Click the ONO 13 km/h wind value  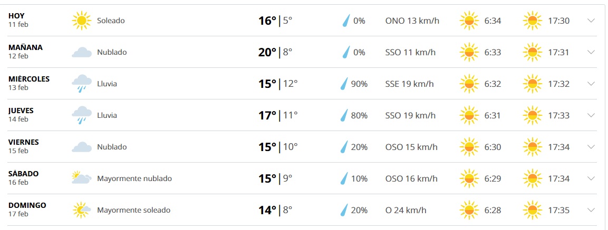pyautogui.click(x=412, y=21)
